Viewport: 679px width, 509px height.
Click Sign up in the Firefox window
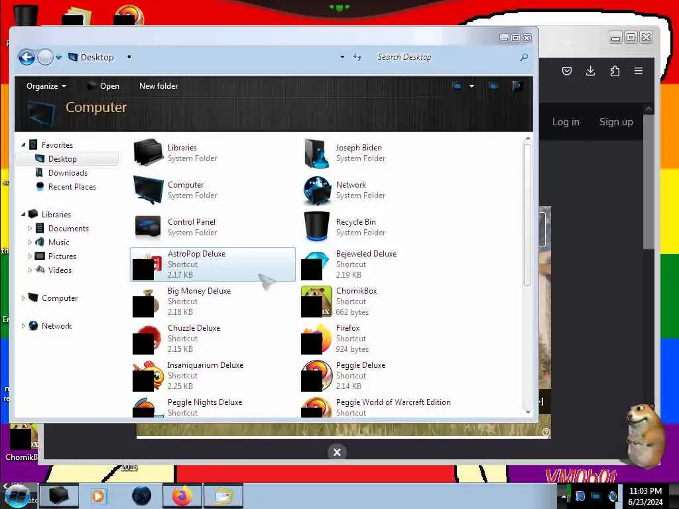point(616,122)
